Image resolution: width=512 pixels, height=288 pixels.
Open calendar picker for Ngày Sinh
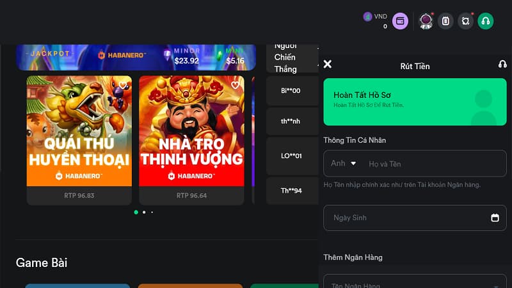495,218
